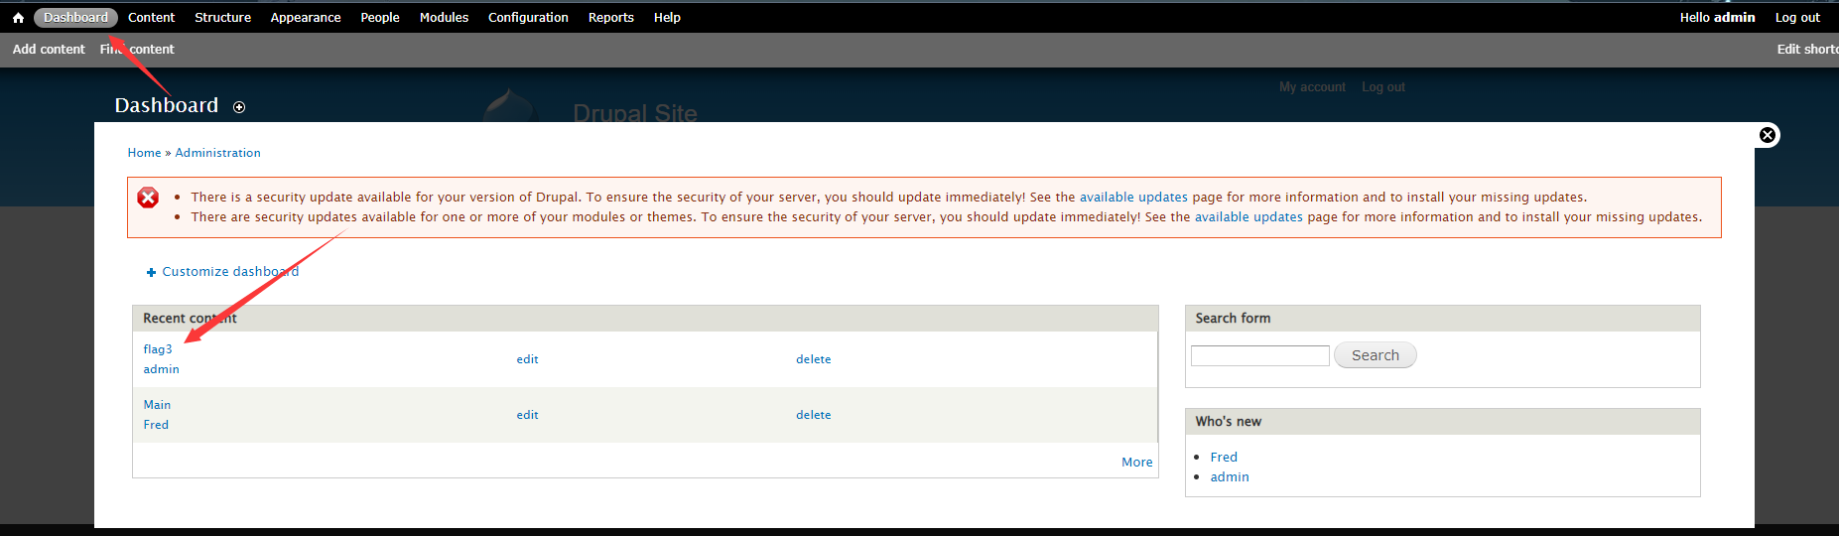Go to the Appearance menu
Screen dimensions: 1839x536
point(306,18)
